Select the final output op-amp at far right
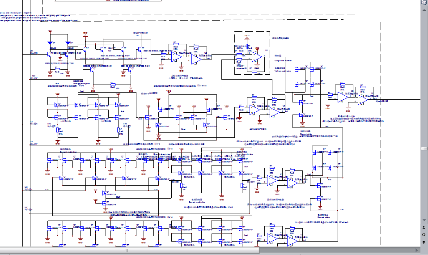Image resolution: width=428 pixels, height=255 pixels. (362, 99)
